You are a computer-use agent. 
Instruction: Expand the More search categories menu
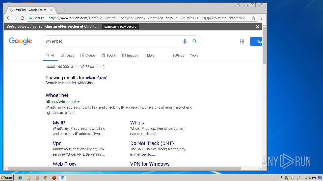(149, 55)
